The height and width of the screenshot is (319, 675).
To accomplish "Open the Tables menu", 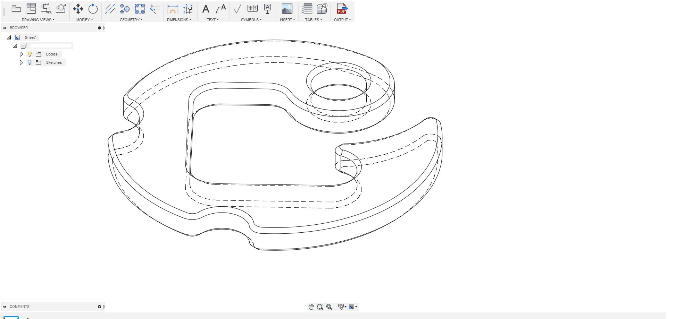I will coord(314,20).
